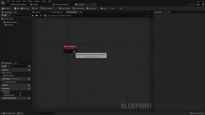Collapse the FUNCTIONS section
The height and width of the screenshot is (115, 205).
(x=2, y=79)
